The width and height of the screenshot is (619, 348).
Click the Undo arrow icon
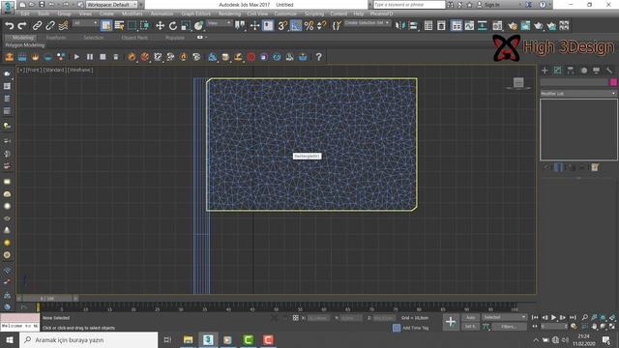[9, 26]
